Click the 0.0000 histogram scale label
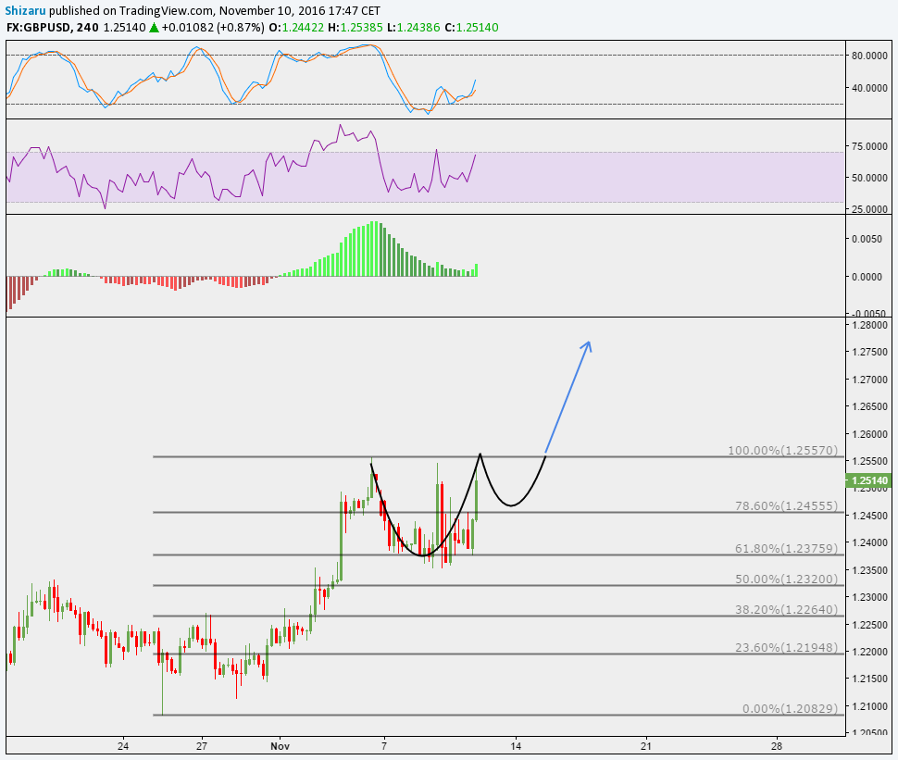898x760 pixels. click(867, 277)
